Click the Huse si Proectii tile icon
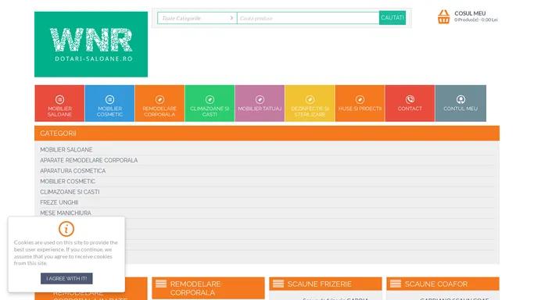 360,99
